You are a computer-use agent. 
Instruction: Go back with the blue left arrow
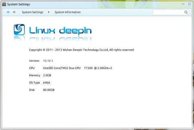coord(8,12)
